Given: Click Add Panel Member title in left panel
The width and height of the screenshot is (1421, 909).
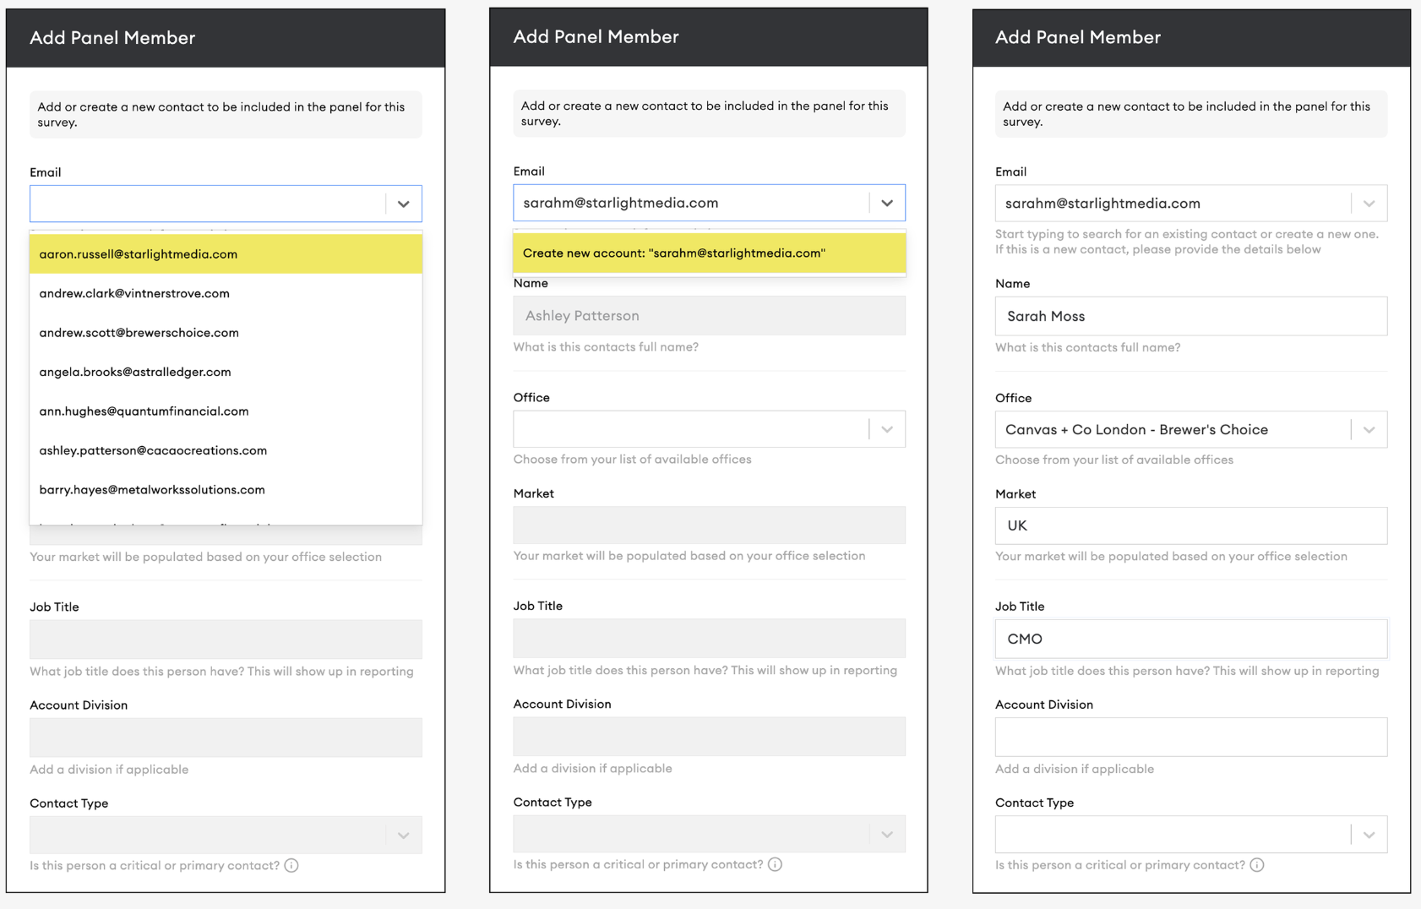Looking at the screenshot, I should point(112,38).
